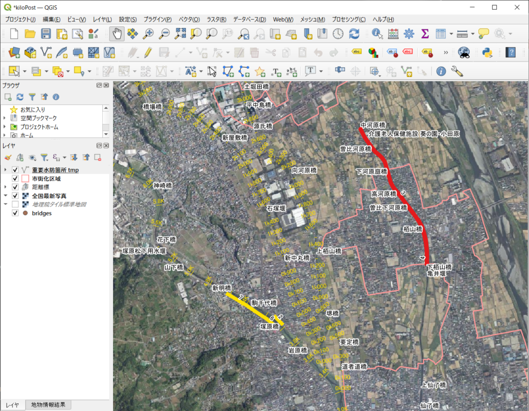Expand プロジェクトホーム in the Browser tree

point(4,127)
